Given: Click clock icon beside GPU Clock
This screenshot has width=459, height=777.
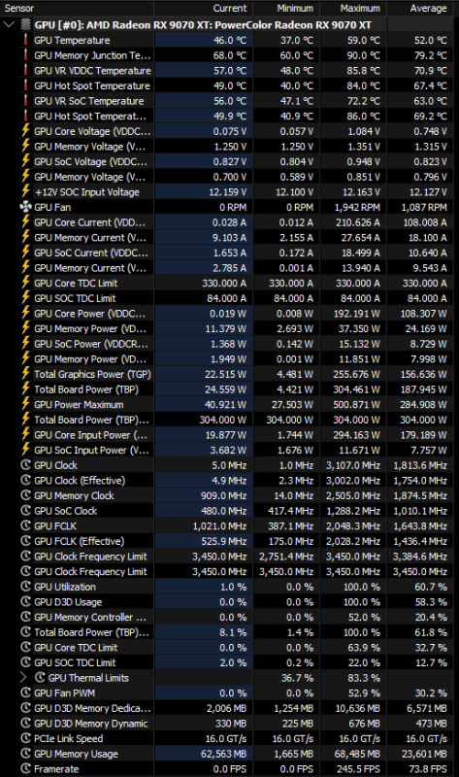Looking at the screenshot, I should click(26, 465).
